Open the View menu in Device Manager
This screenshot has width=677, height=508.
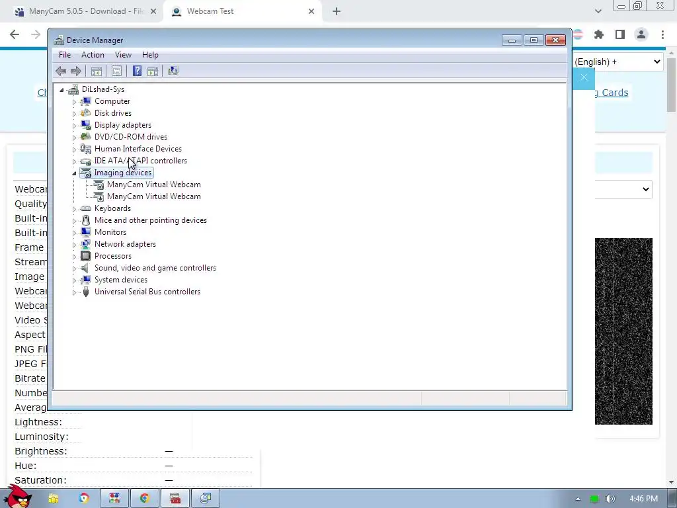[123, 55]
